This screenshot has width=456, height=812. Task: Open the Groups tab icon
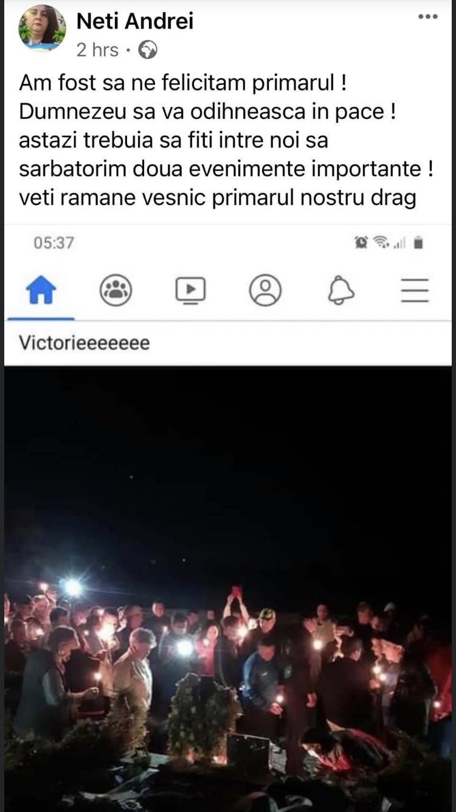[x=116, y=290]
